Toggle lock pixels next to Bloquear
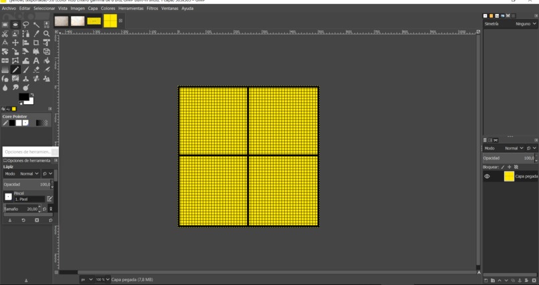This screenshot has height=285, width=539. 503,167
